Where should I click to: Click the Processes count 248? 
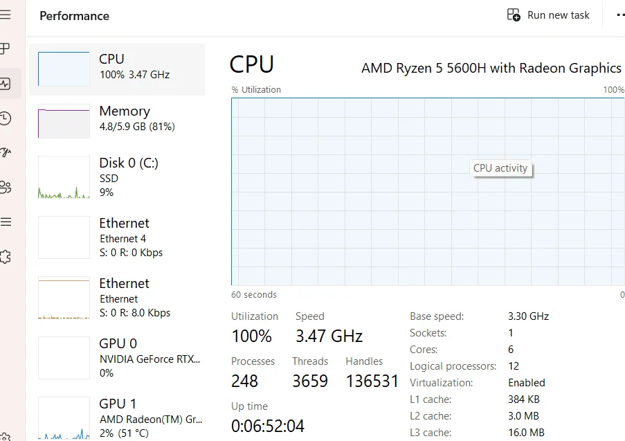[244, 381]
